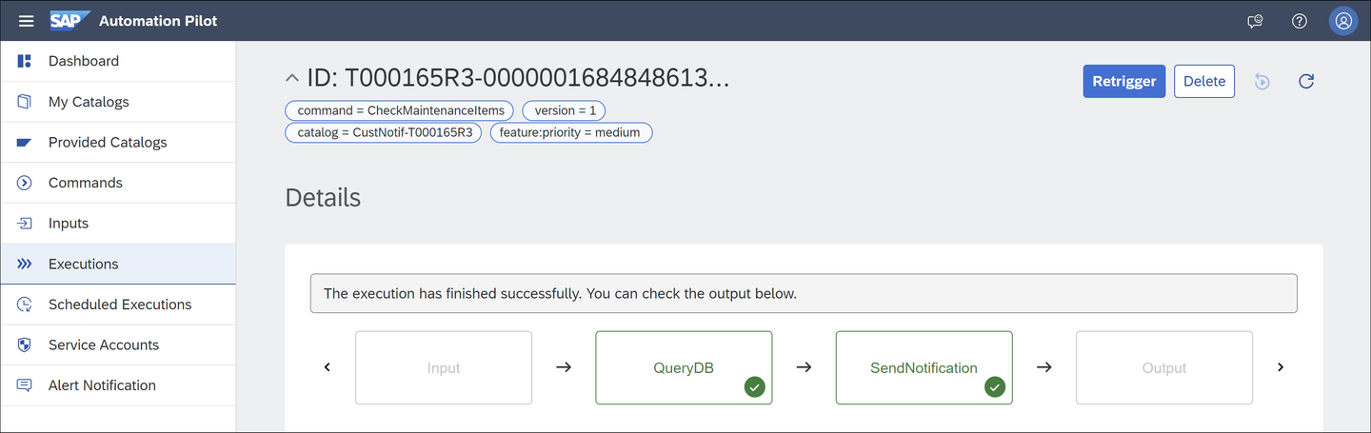Select the QueryDB step box

click(684, 368)
